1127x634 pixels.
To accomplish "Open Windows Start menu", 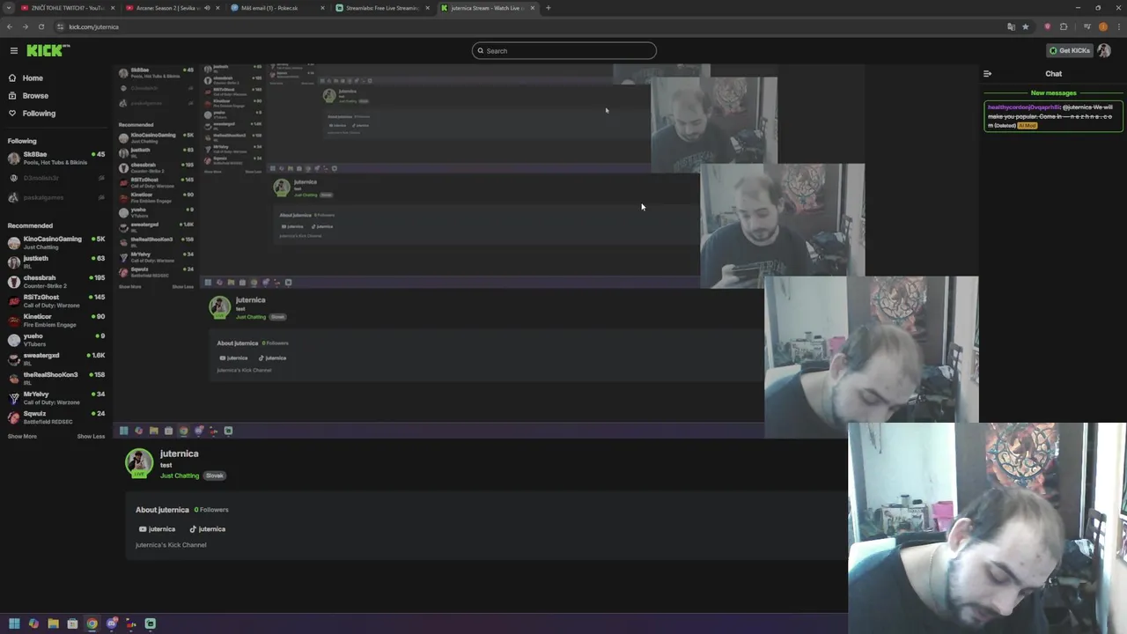I will [x=14, y=623].
